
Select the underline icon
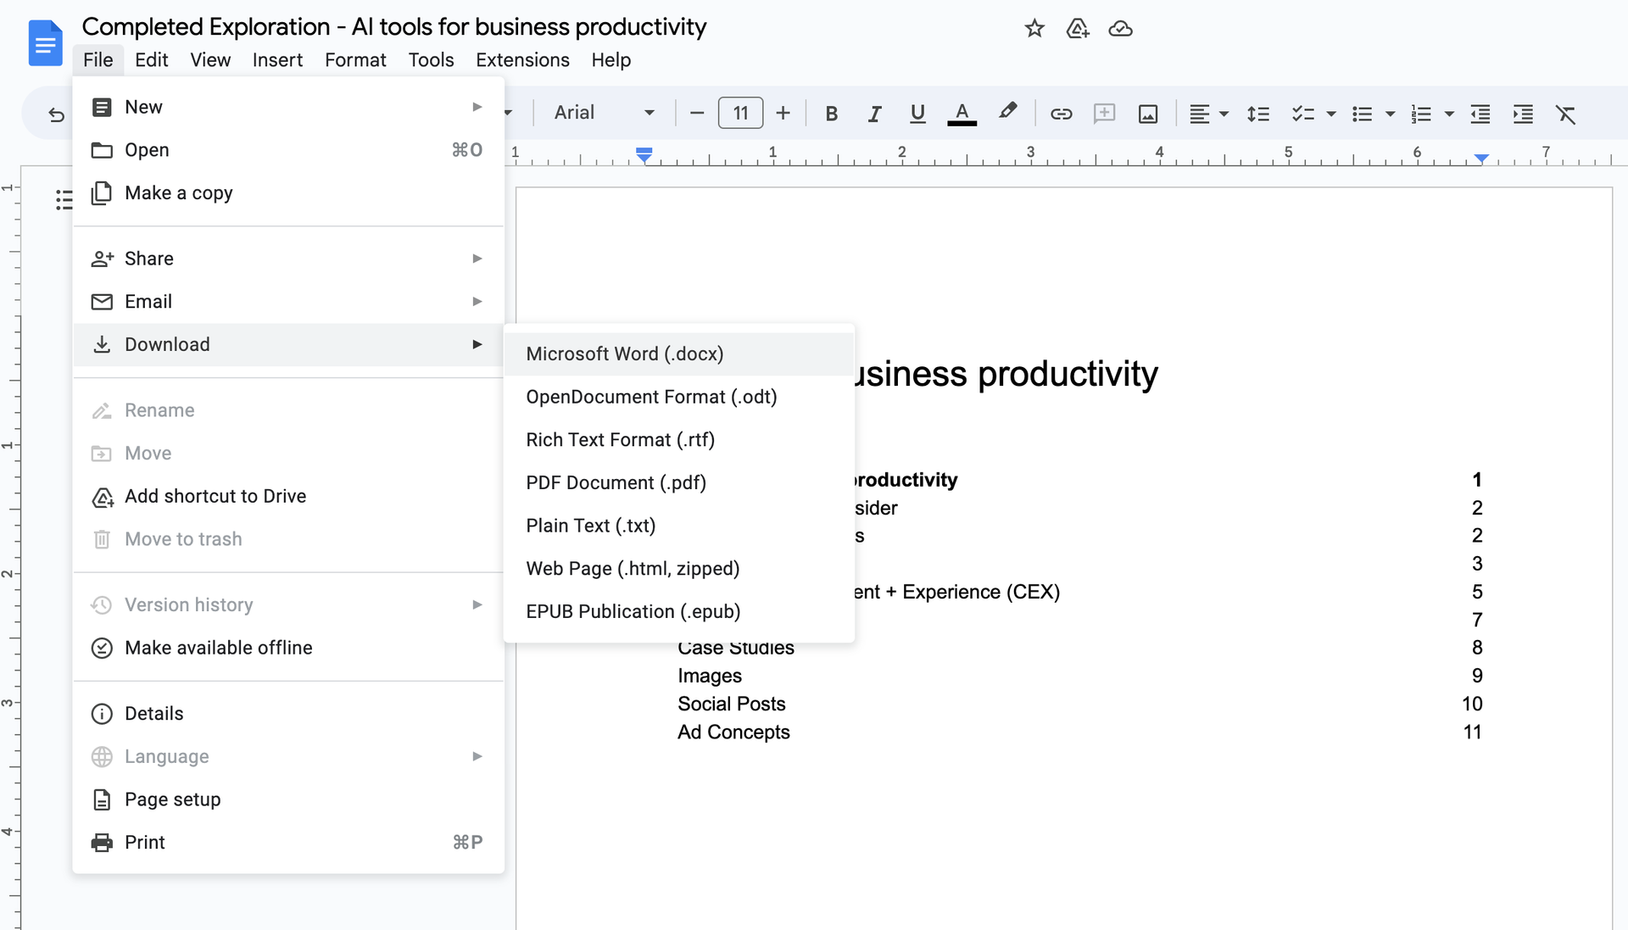[917, 113]
